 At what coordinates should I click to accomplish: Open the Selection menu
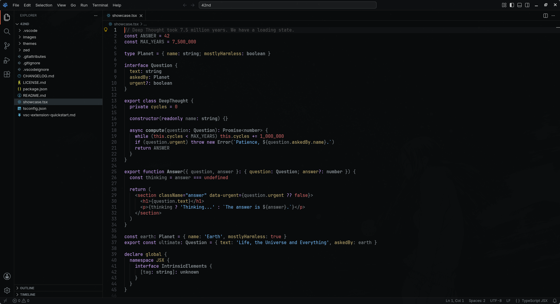coord(44,5)
